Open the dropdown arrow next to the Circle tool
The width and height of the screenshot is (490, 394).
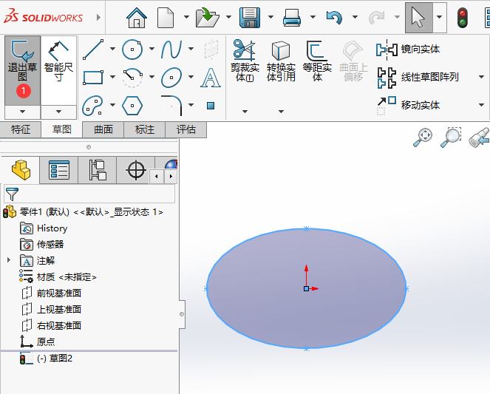[x=152, y=50]
